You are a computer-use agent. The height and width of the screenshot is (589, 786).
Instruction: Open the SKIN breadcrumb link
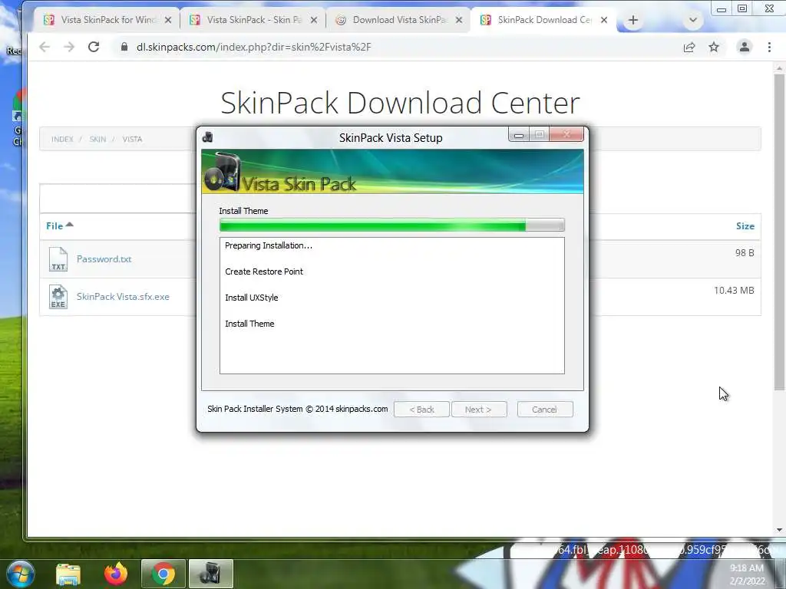coord(97,140)
